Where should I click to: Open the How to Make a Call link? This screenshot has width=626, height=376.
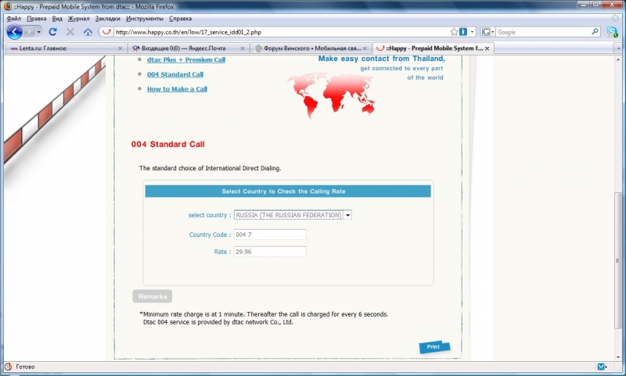[177, 89]
